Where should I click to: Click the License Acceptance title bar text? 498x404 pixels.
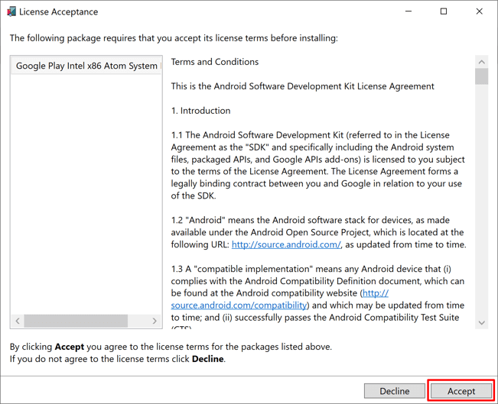click(x=58, y=11)
